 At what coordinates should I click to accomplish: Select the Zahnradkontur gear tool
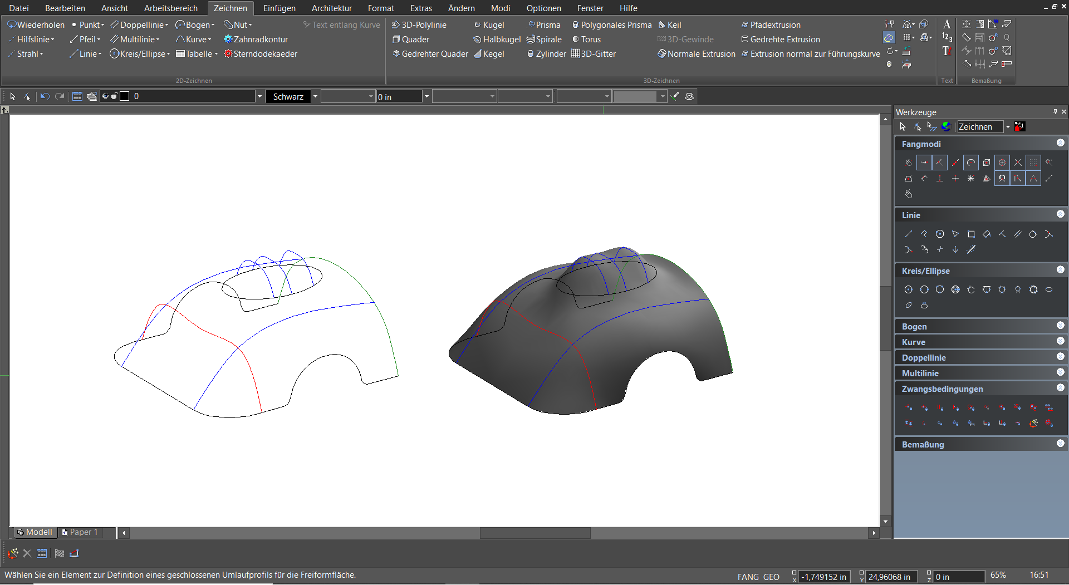(256, 40)
